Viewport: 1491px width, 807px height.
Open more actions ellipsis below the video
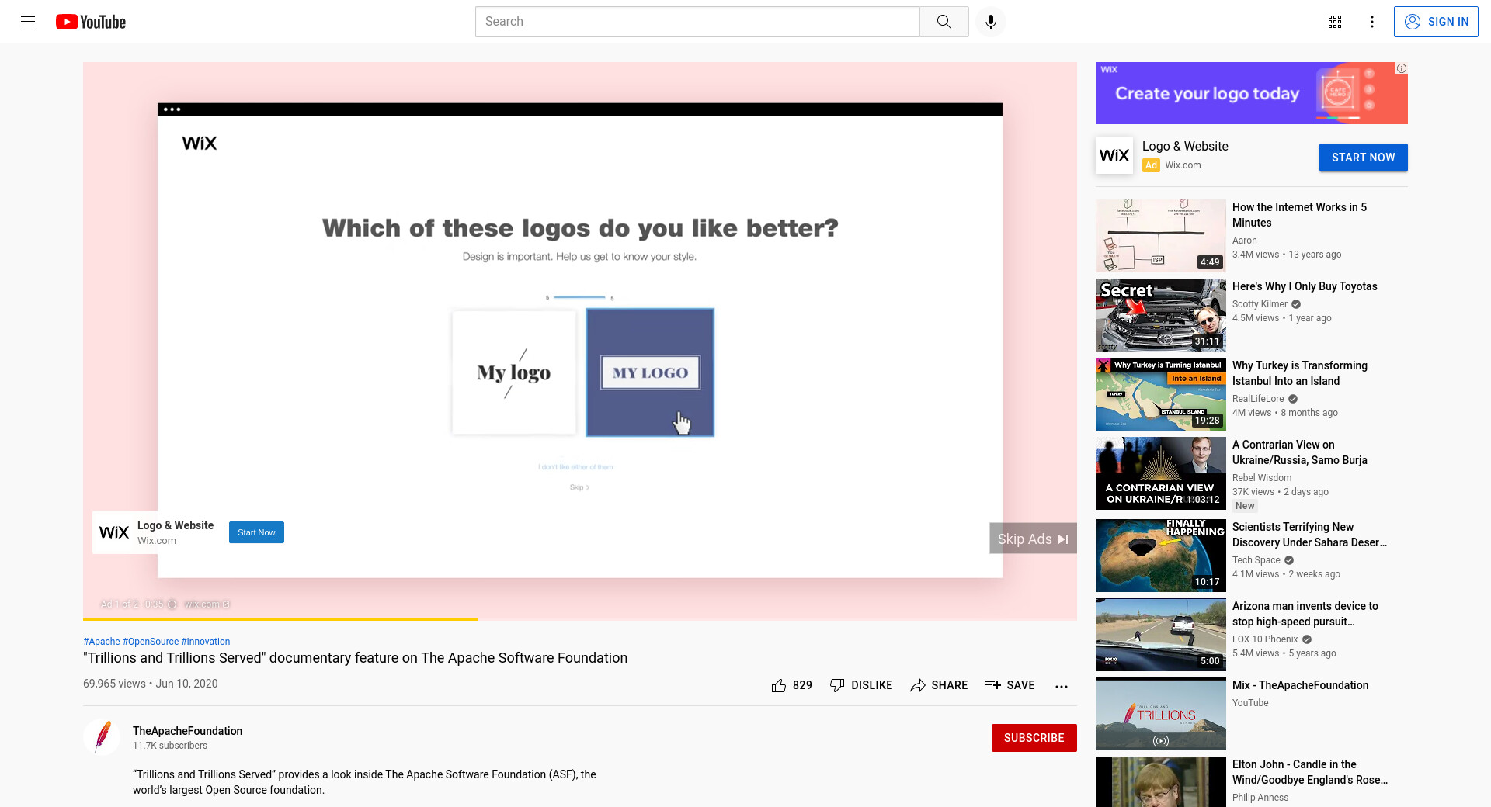(x=1062, y=686)
